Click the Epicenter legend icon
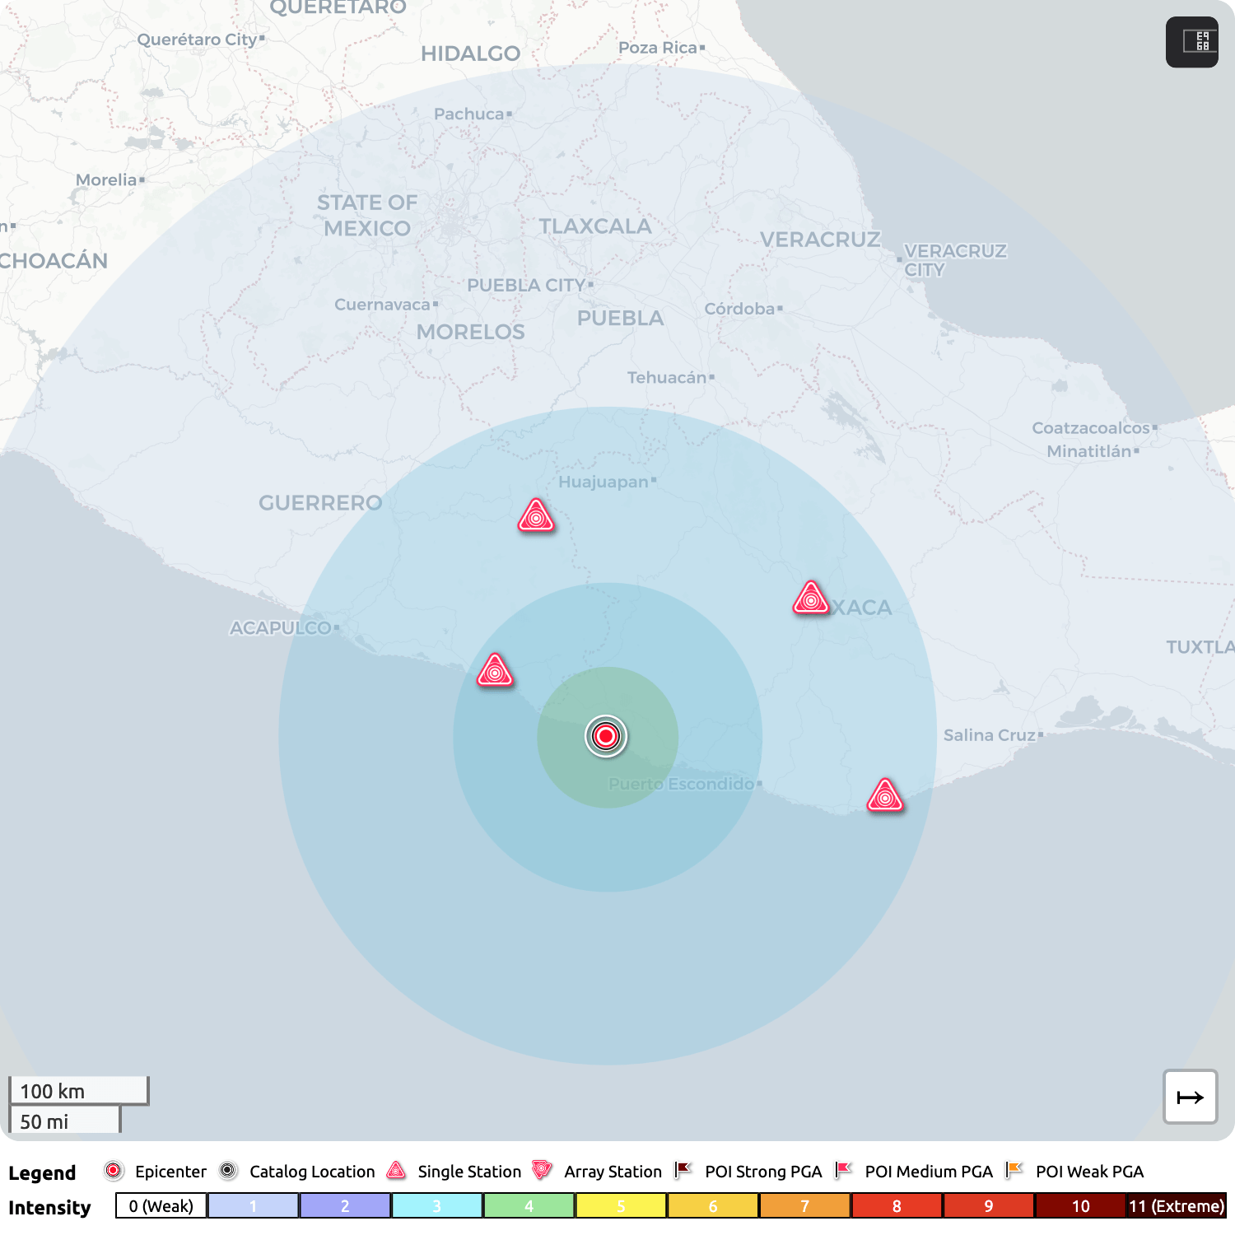 tap(114, 1171)
